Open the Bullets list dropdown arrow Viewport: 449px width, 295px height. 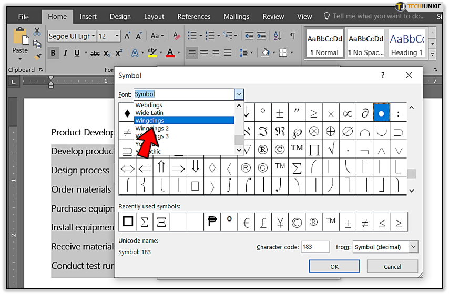(x=200, y=36)
